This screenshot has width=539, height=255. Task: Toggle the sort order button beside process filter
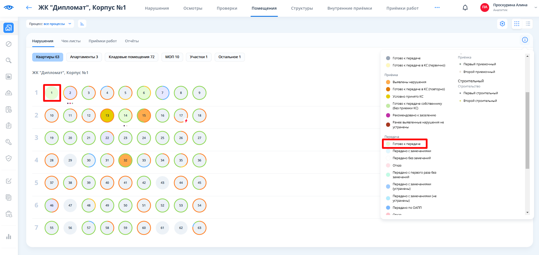point(82,24)
